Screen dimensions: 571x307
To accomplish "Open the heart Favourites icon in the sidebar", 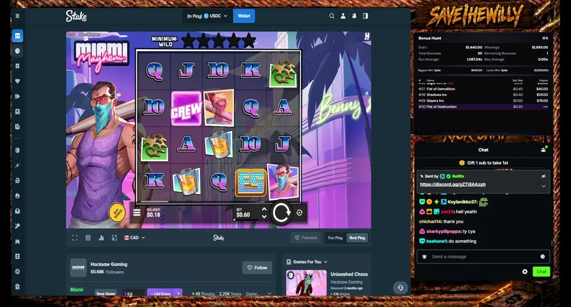I will click(x=17, y=81).
